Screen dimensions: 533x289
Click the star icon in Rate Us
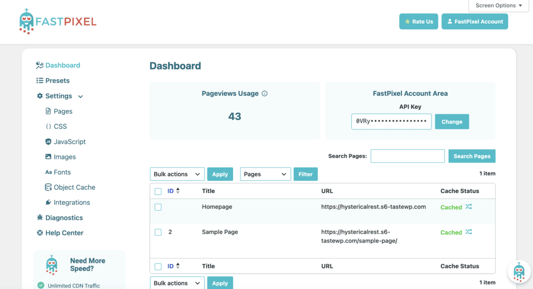[x=407, y=21]
